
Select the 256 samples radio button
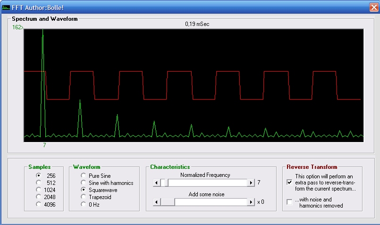tap(39, 175)
